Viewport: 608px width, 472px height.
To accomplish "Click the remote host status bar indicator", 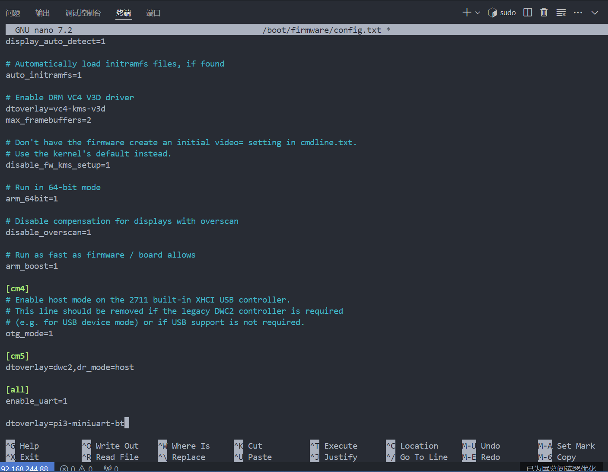I will tap(27, 468).
